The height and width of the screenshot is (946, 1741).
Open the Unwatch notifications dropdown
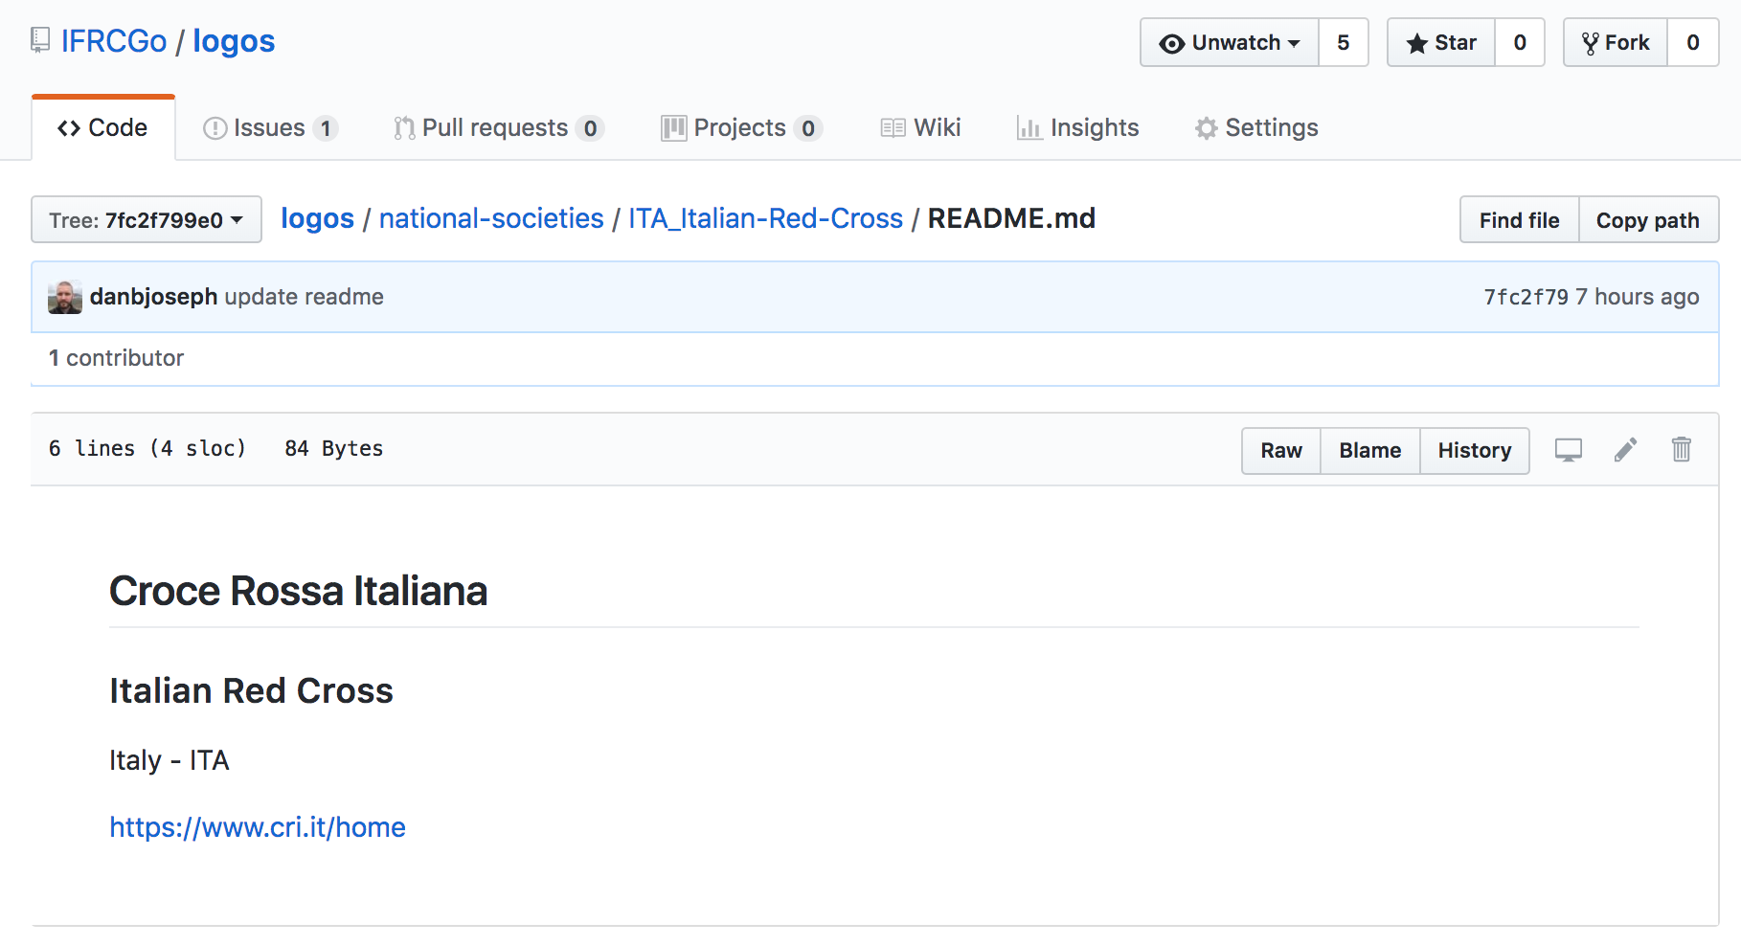point(1230,42)
